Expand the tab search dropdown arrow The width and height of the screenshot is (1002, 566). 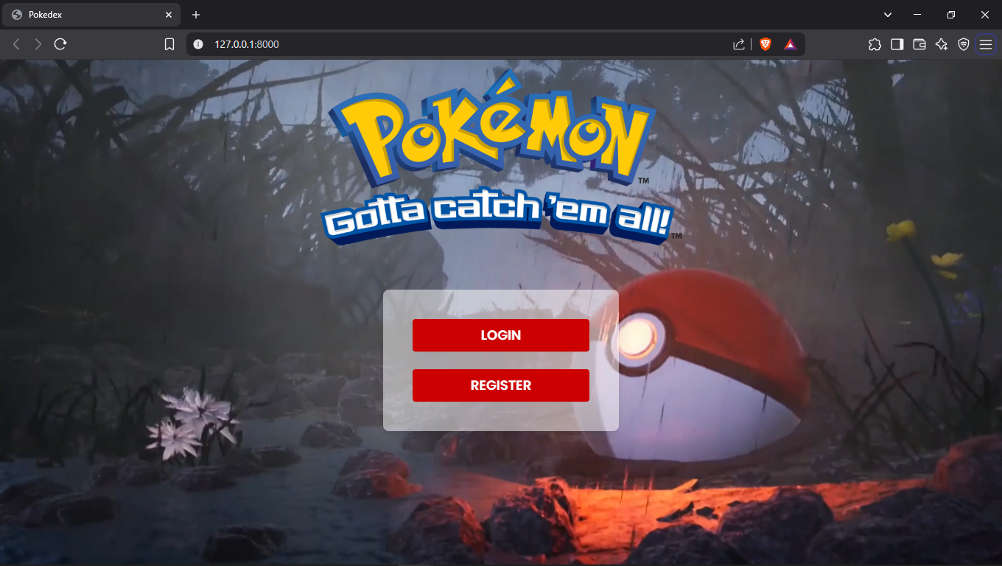888,15
